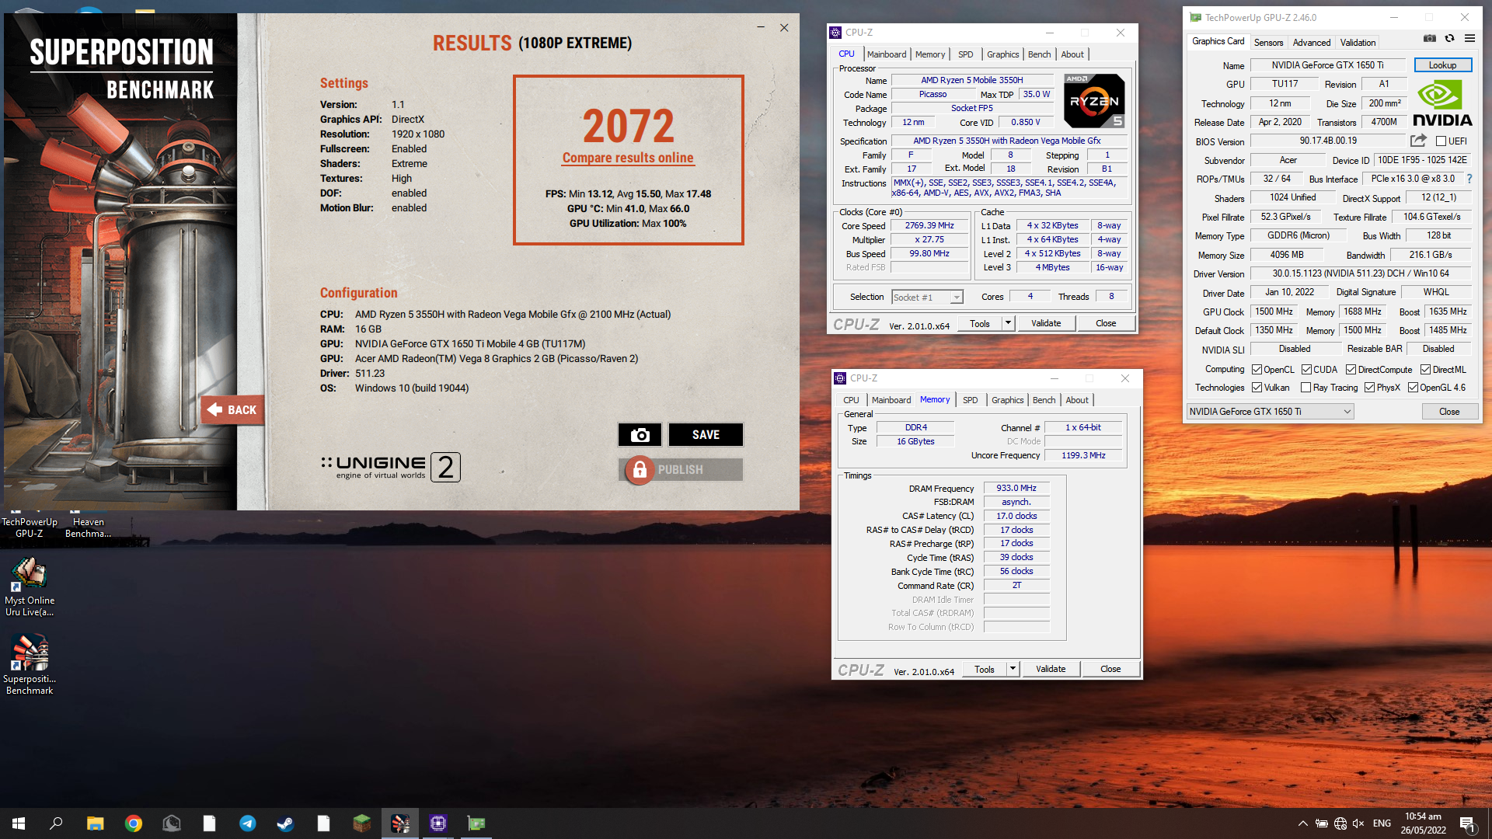Go back using the BACK arrow button
This screenshot has height=839, width=1492.
pos(232,409)
